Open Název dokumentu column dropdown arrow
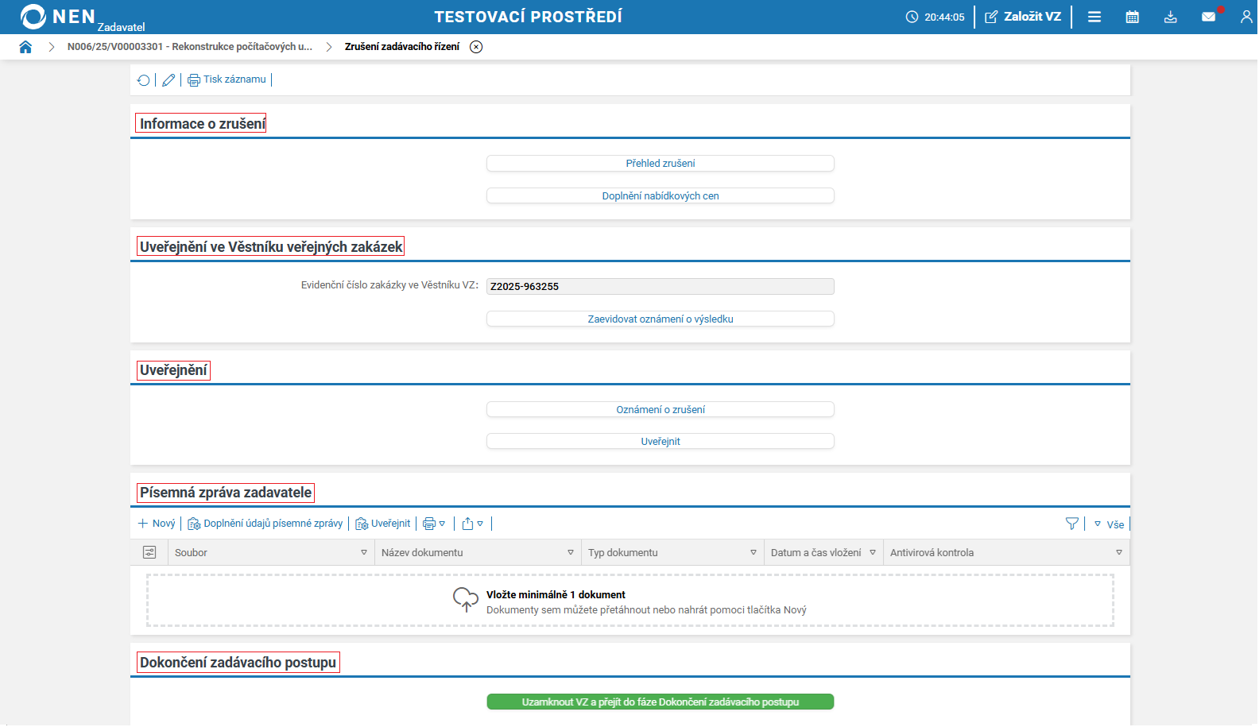Viewport: 1259px width, 727px height. click(571, 553)
